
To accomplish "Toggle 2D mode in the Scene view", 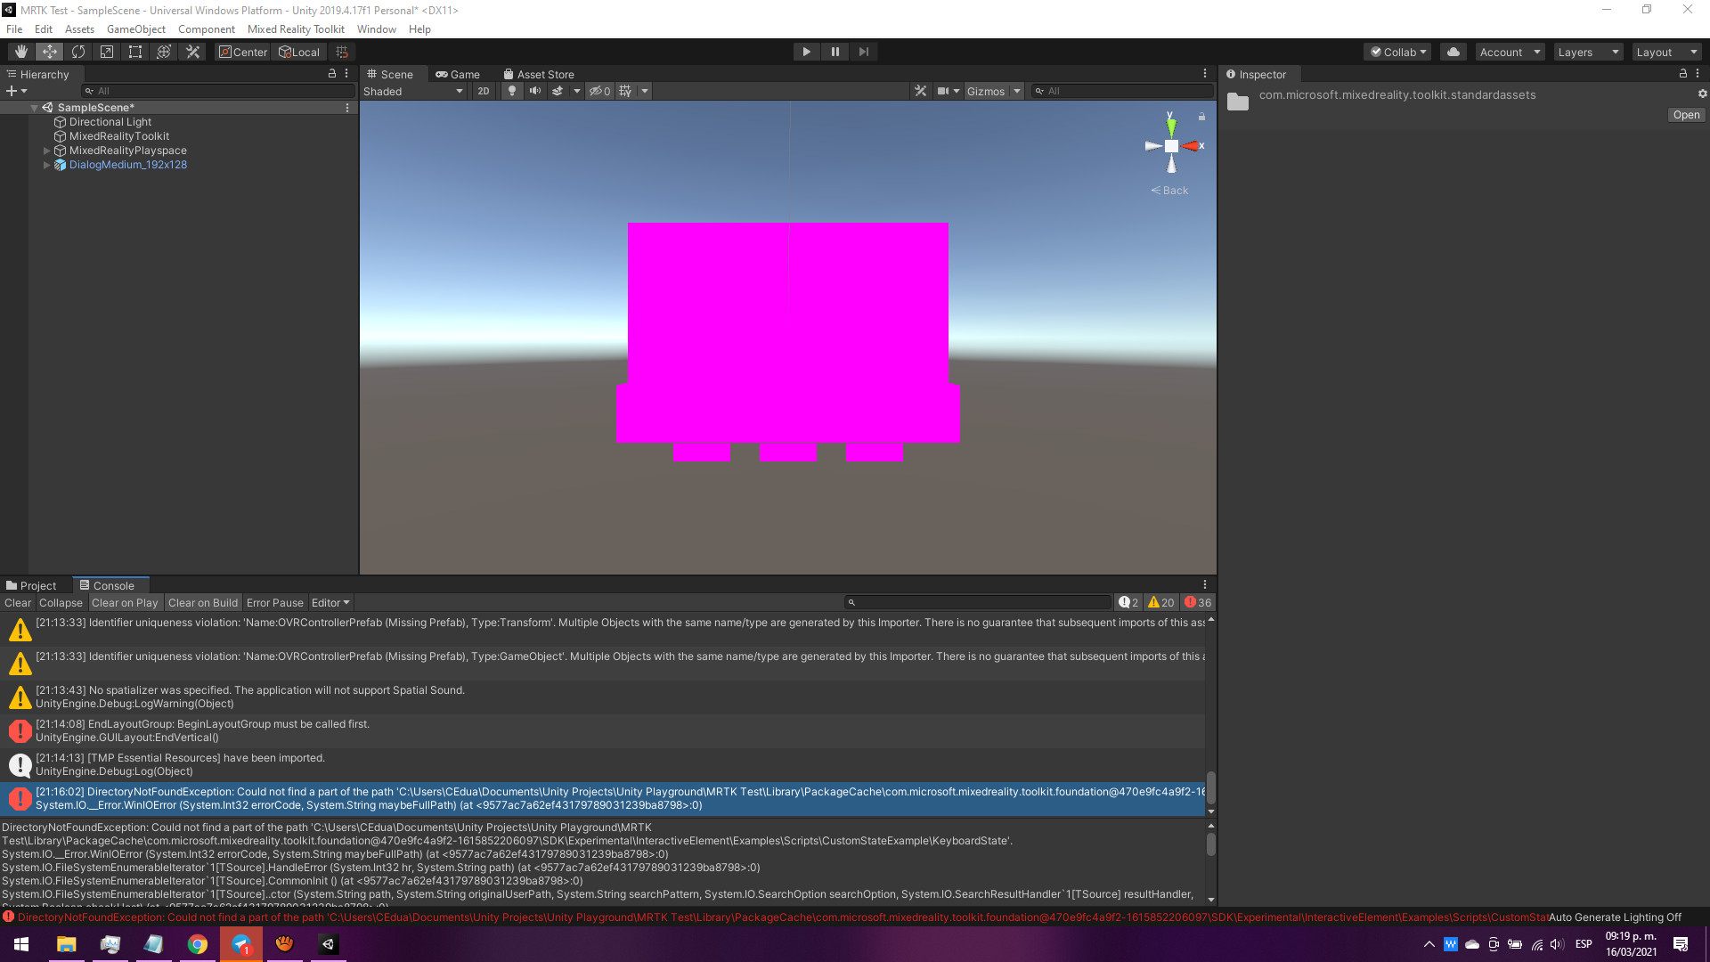I will [483, 91].
